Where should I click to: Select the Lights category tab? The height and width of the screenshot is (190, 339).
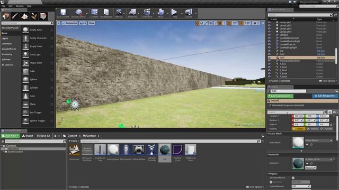5,39
